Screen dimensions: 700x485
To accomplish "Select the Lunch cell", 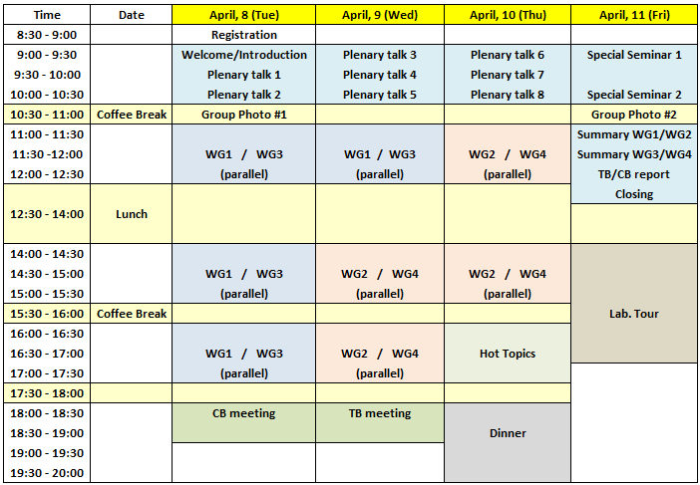I will [x=131, y=214].
